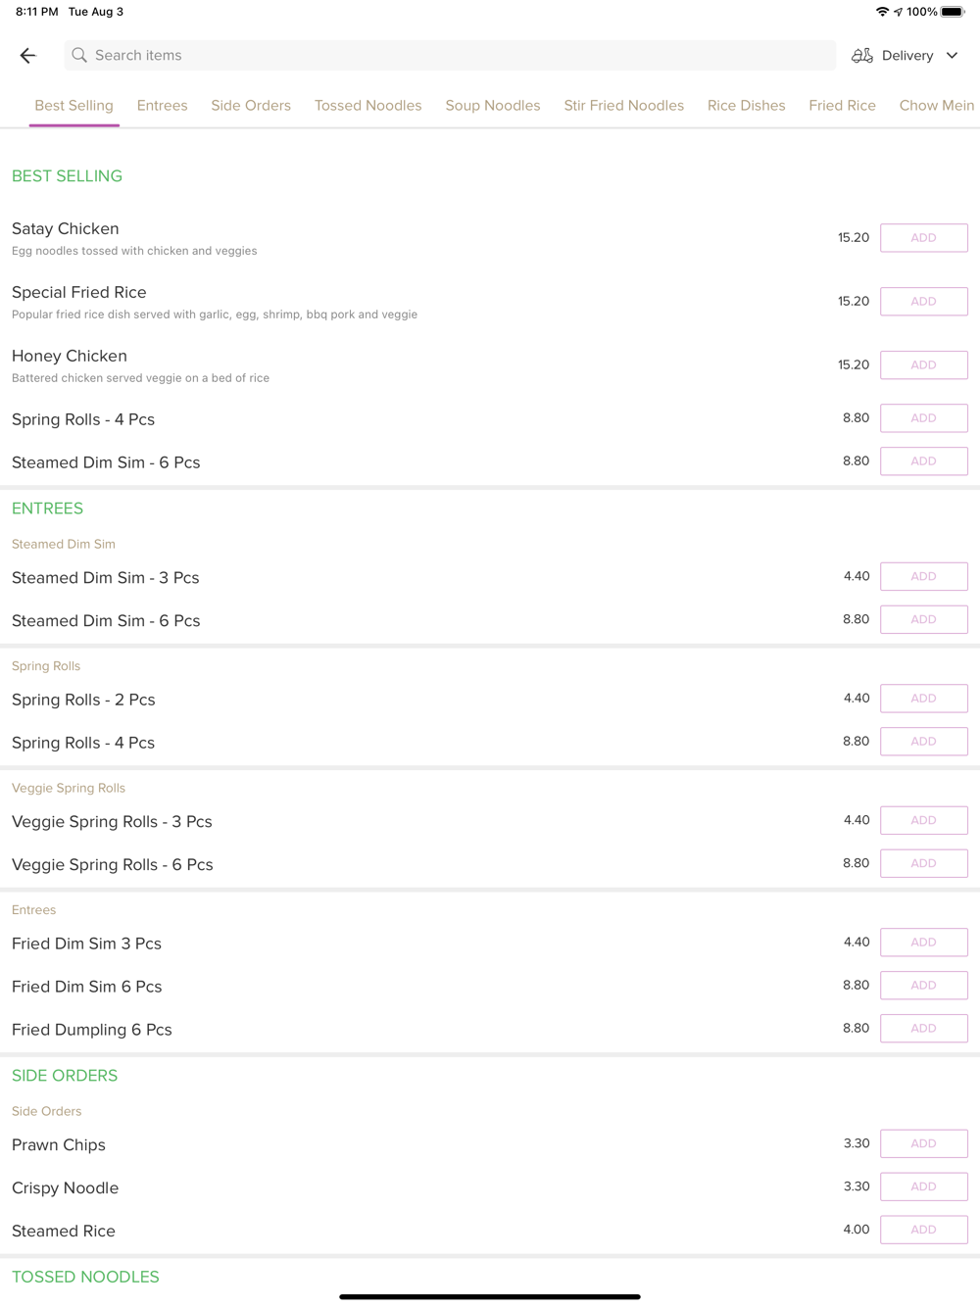Add Steamed Dim Sim 3 Pcs
Screen dimensions: 980x1307
[x=923, y=577]
